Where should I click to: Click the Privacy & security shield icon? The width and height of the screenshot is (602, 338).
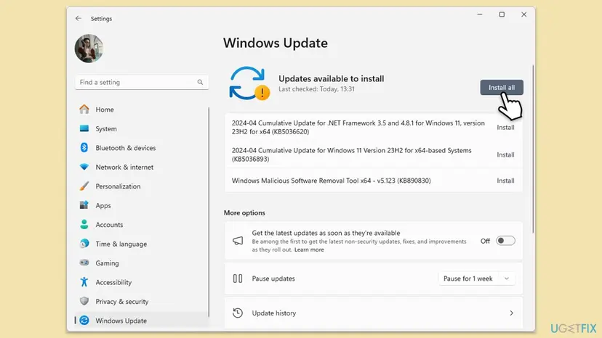[84, 301]
